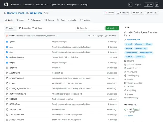Open the TRADEMARK.md file
This screenshot has height=122, width=163.
17,115
